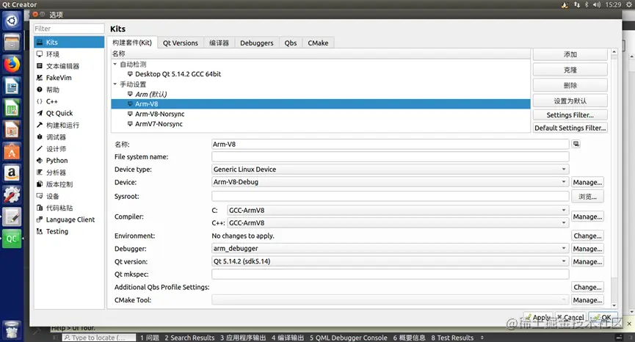This screenshot has height=342, width=635.
Task: Open 版本控制 settings category
Action: pyautogui.click(x=69, y=184)
